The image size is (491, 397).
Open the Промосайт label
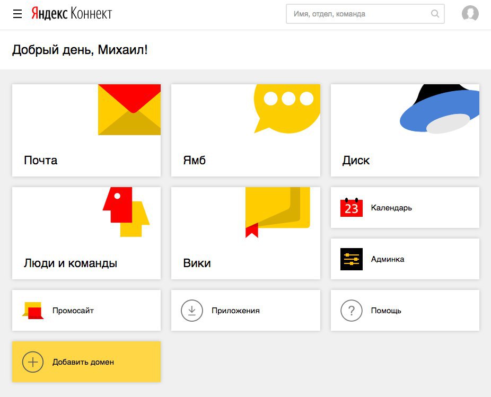pos(73,311)
